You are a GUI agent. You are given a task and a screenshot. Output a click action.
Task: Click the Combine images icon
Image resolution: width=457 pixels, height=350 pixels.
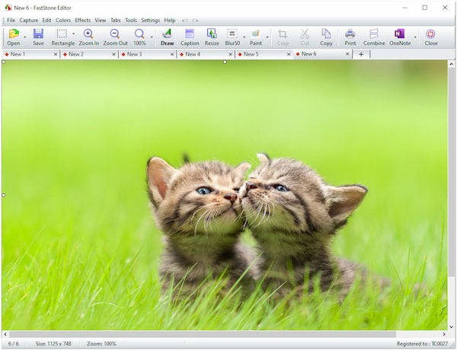(x=374, y=35)
